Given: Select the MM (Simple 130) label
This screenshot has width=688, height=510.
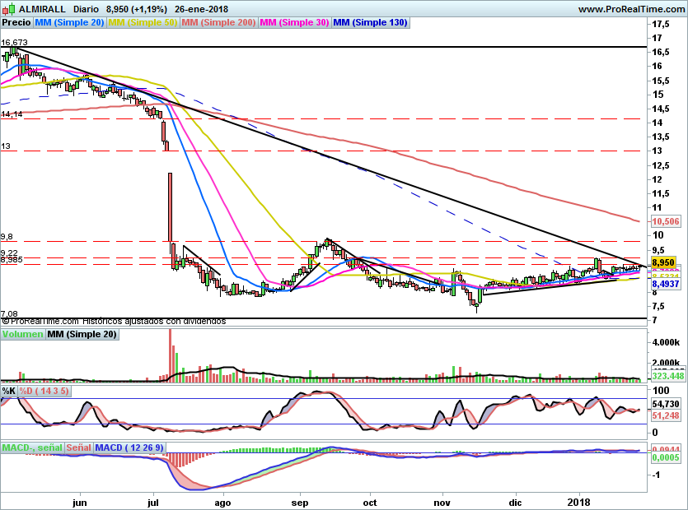Looking at the screenshot, I should tap(370, 23).
